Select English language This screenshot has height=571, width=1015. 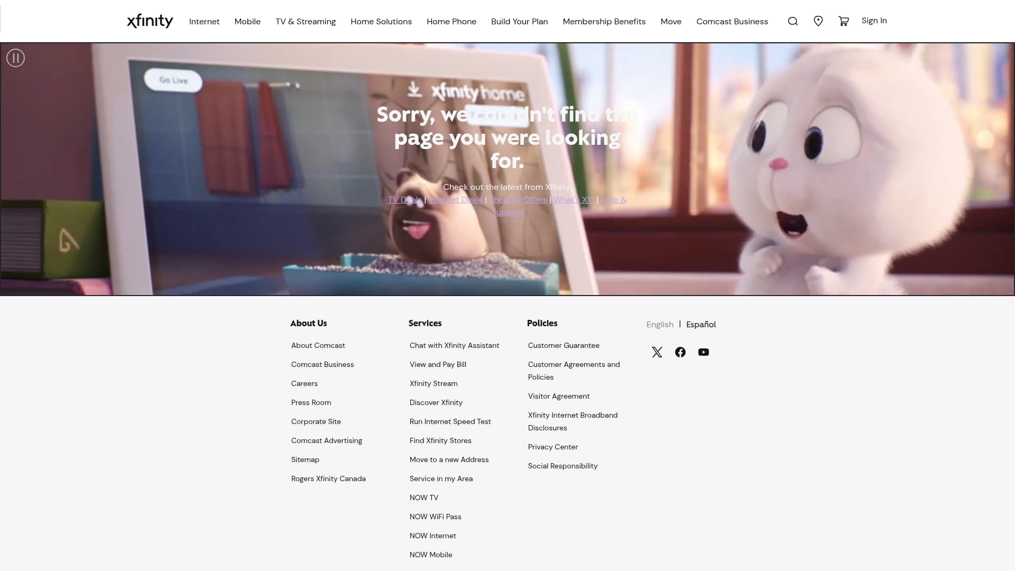pyautogui.click(x=660, y=325)
